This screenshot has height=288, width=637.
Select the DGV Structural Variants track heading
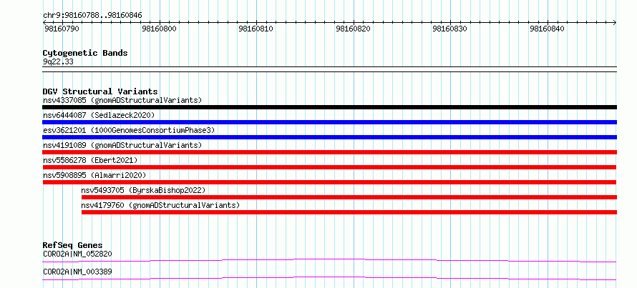(100, 91)
